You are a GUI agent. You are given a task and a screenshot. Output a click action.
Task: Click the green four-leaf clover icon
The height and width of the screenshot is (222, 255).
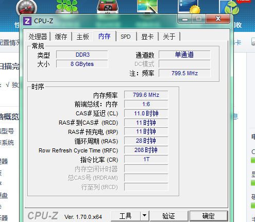[67, 7]
